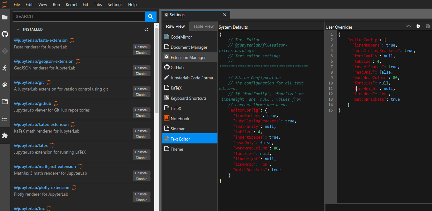Close the Settings tab
The width and height of the screenshot is (432, 211).
[225, 15]
